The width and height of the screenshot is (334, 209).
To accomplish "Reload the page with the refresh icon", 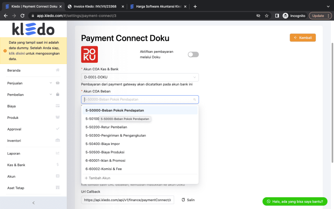I will pyautogui.click(x=23, y=16).
